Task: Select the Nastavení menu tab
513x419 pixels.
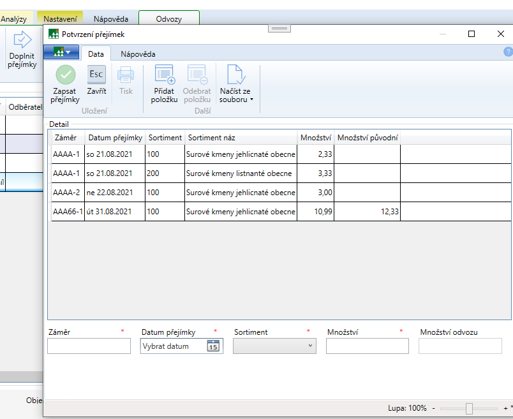Action: point(60,19)
